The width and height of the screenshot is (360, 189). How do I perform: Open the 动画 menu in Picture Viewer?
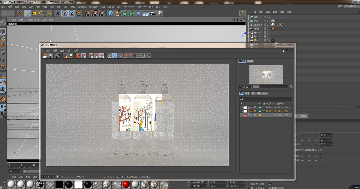point(76,51)
